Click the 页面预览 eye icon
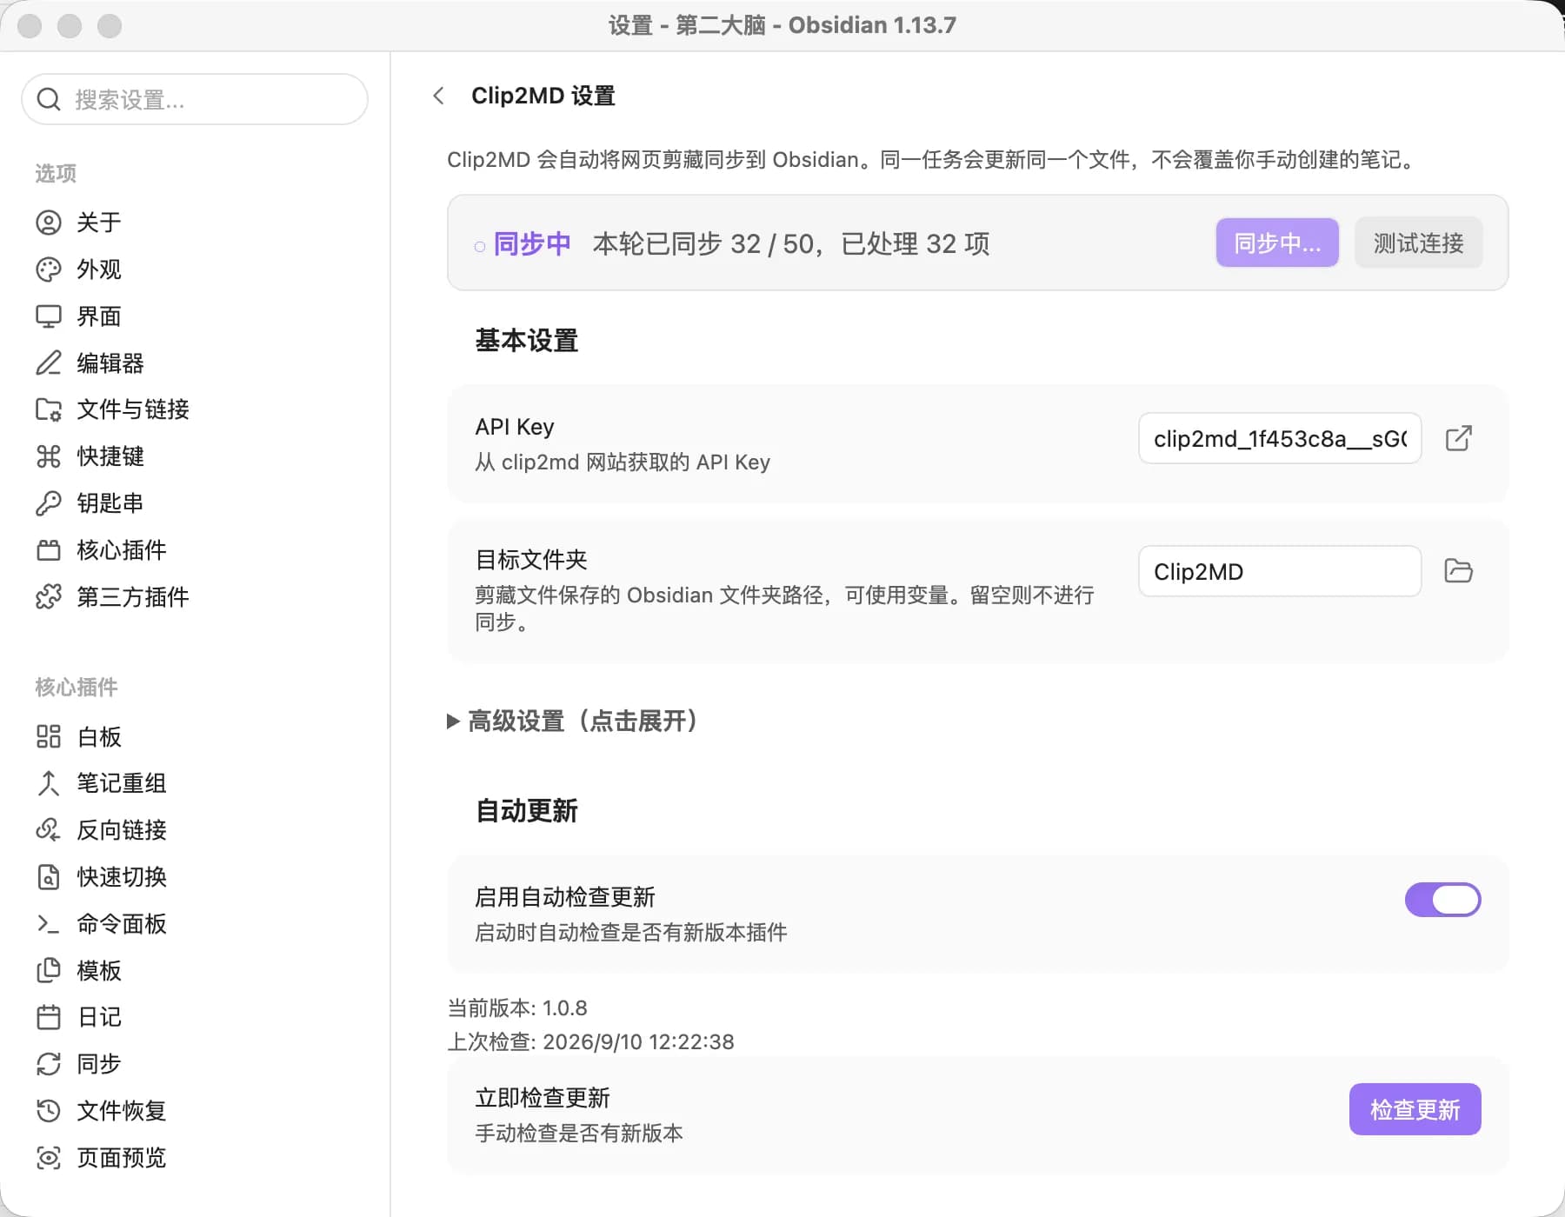 (49, 1158)
